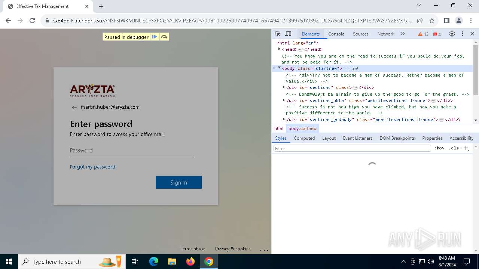
Task: Open Event Listeners pane tab
Action: click(x=357, y=138)
